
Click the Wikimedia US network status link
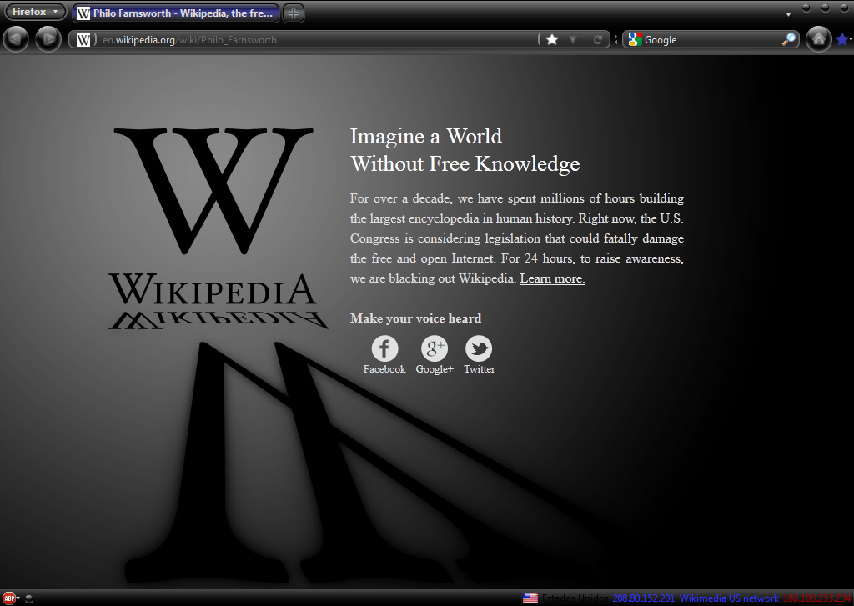729,598
